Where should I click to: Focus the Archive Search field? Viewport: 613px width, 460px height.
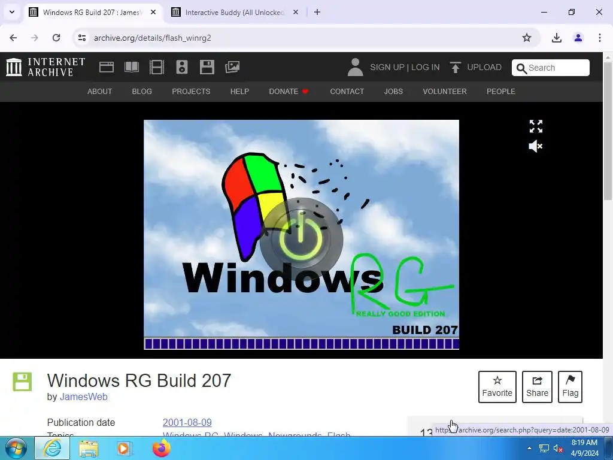[551, 68]
